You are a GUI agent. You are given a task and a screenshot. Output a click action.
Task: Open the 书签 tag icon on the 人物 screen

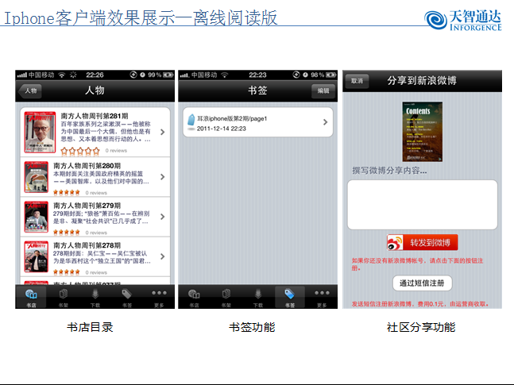pos(126,294)
